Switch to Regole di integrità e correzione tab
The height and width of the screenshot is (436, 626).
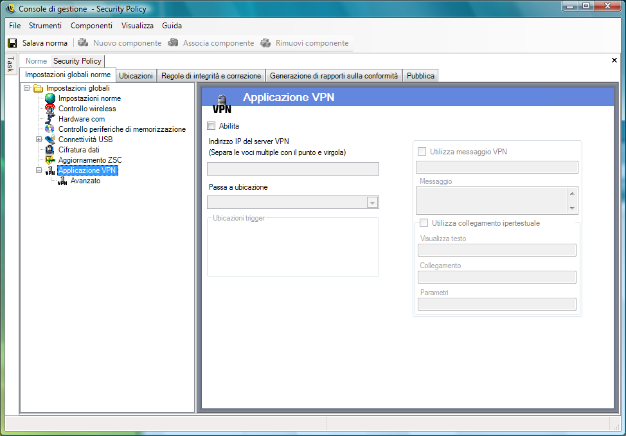[211, 75]
